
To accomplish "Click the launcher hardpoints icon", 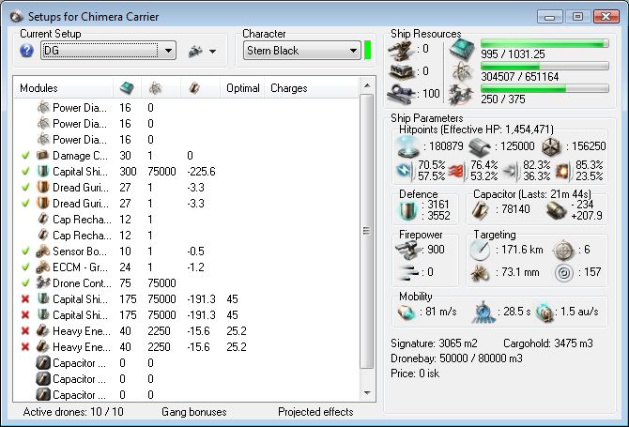I will [402, 71].
